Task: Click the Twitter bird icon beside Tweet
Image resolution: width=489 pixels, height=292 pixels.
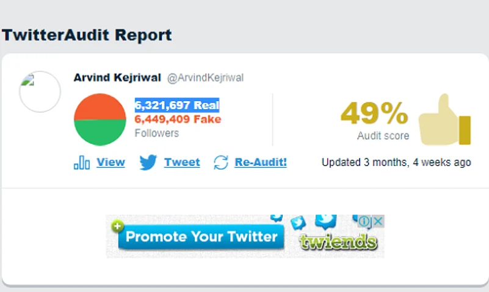Action: click(148, 163)
